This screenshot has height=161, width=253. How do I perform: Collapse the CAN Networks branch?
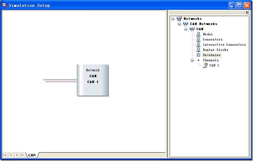(x=179, y=24)
